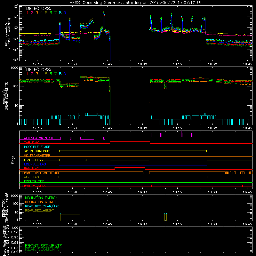Click the GAP FLAG label
The width and height of the screenshot is (256, 256).
pos(31,142)
